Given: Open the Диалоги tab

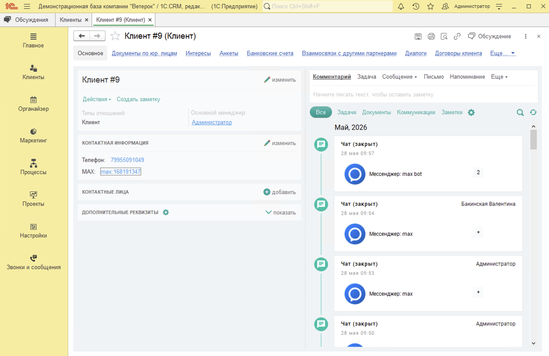Looking at the screenshot, I should [x=416, y=53].
